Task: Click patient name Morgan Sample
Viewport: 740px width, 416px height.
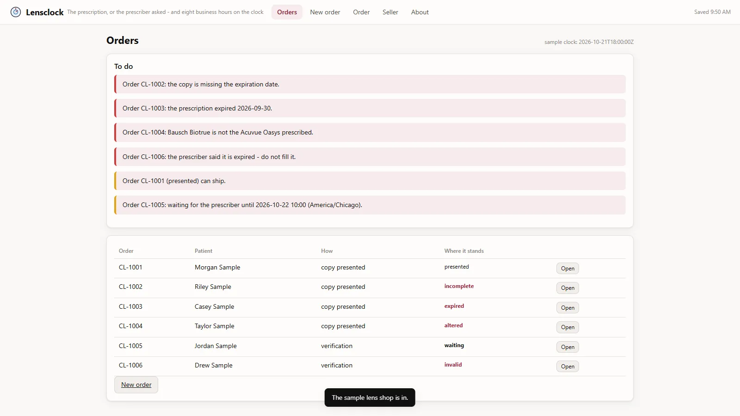Action: pyautogui.click(x=217, y=267)
